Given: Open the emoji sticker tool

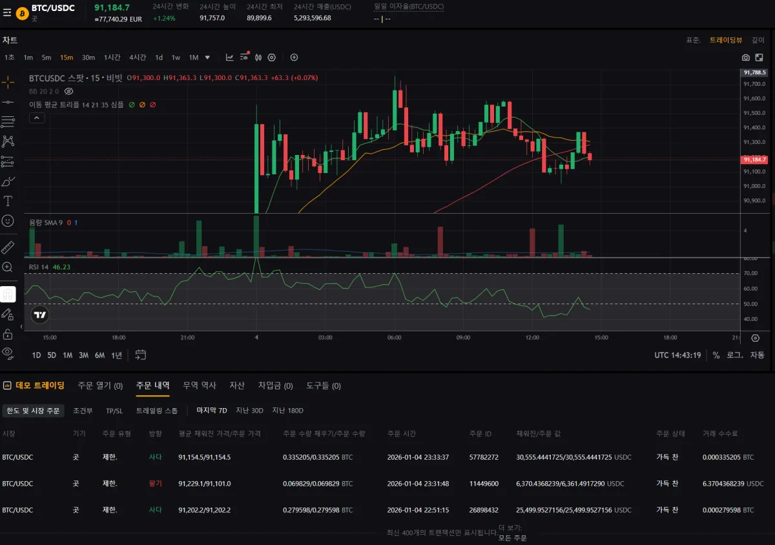Looking at the screenshot, I should click(x=8, y=221).
